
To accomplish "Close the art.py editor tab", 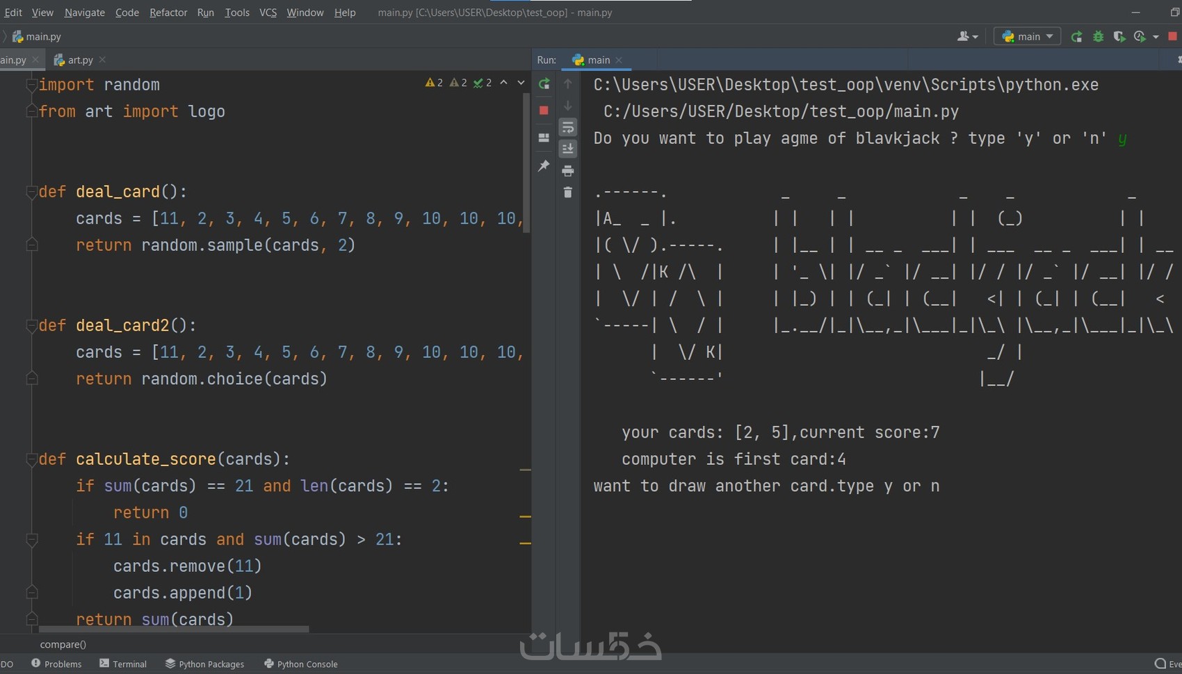I will point(103,60).
